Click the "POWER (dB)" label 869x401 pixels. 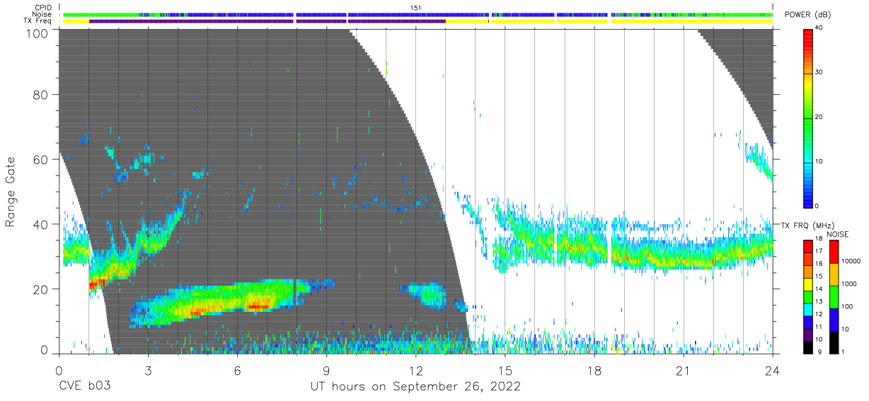(807, 15)
